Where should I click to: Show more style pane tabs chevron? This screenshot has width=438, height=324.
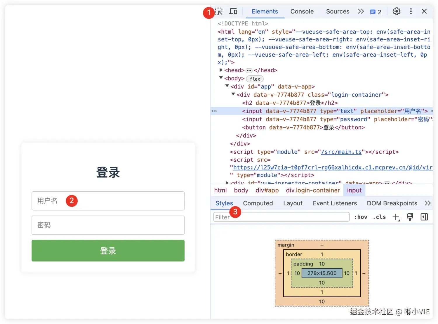[428, 203]
